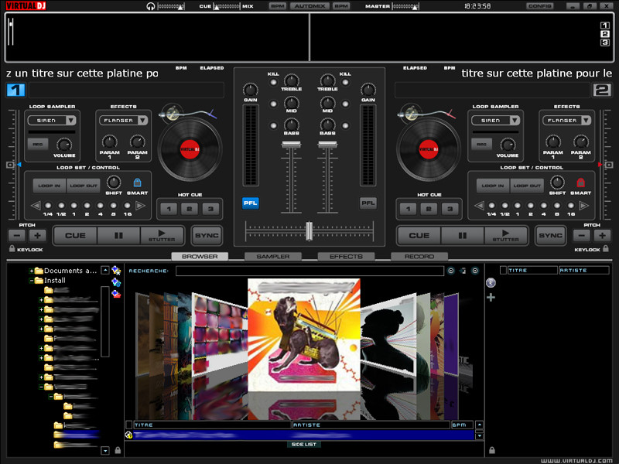This screenshot has width=619, height=464.
Task: Click left deck Loop In button
Action: (50, 186)
